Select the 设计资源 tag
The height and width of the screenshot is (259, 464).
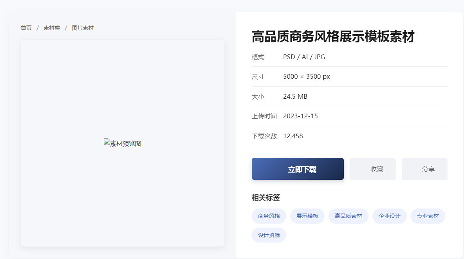(269, 235)
